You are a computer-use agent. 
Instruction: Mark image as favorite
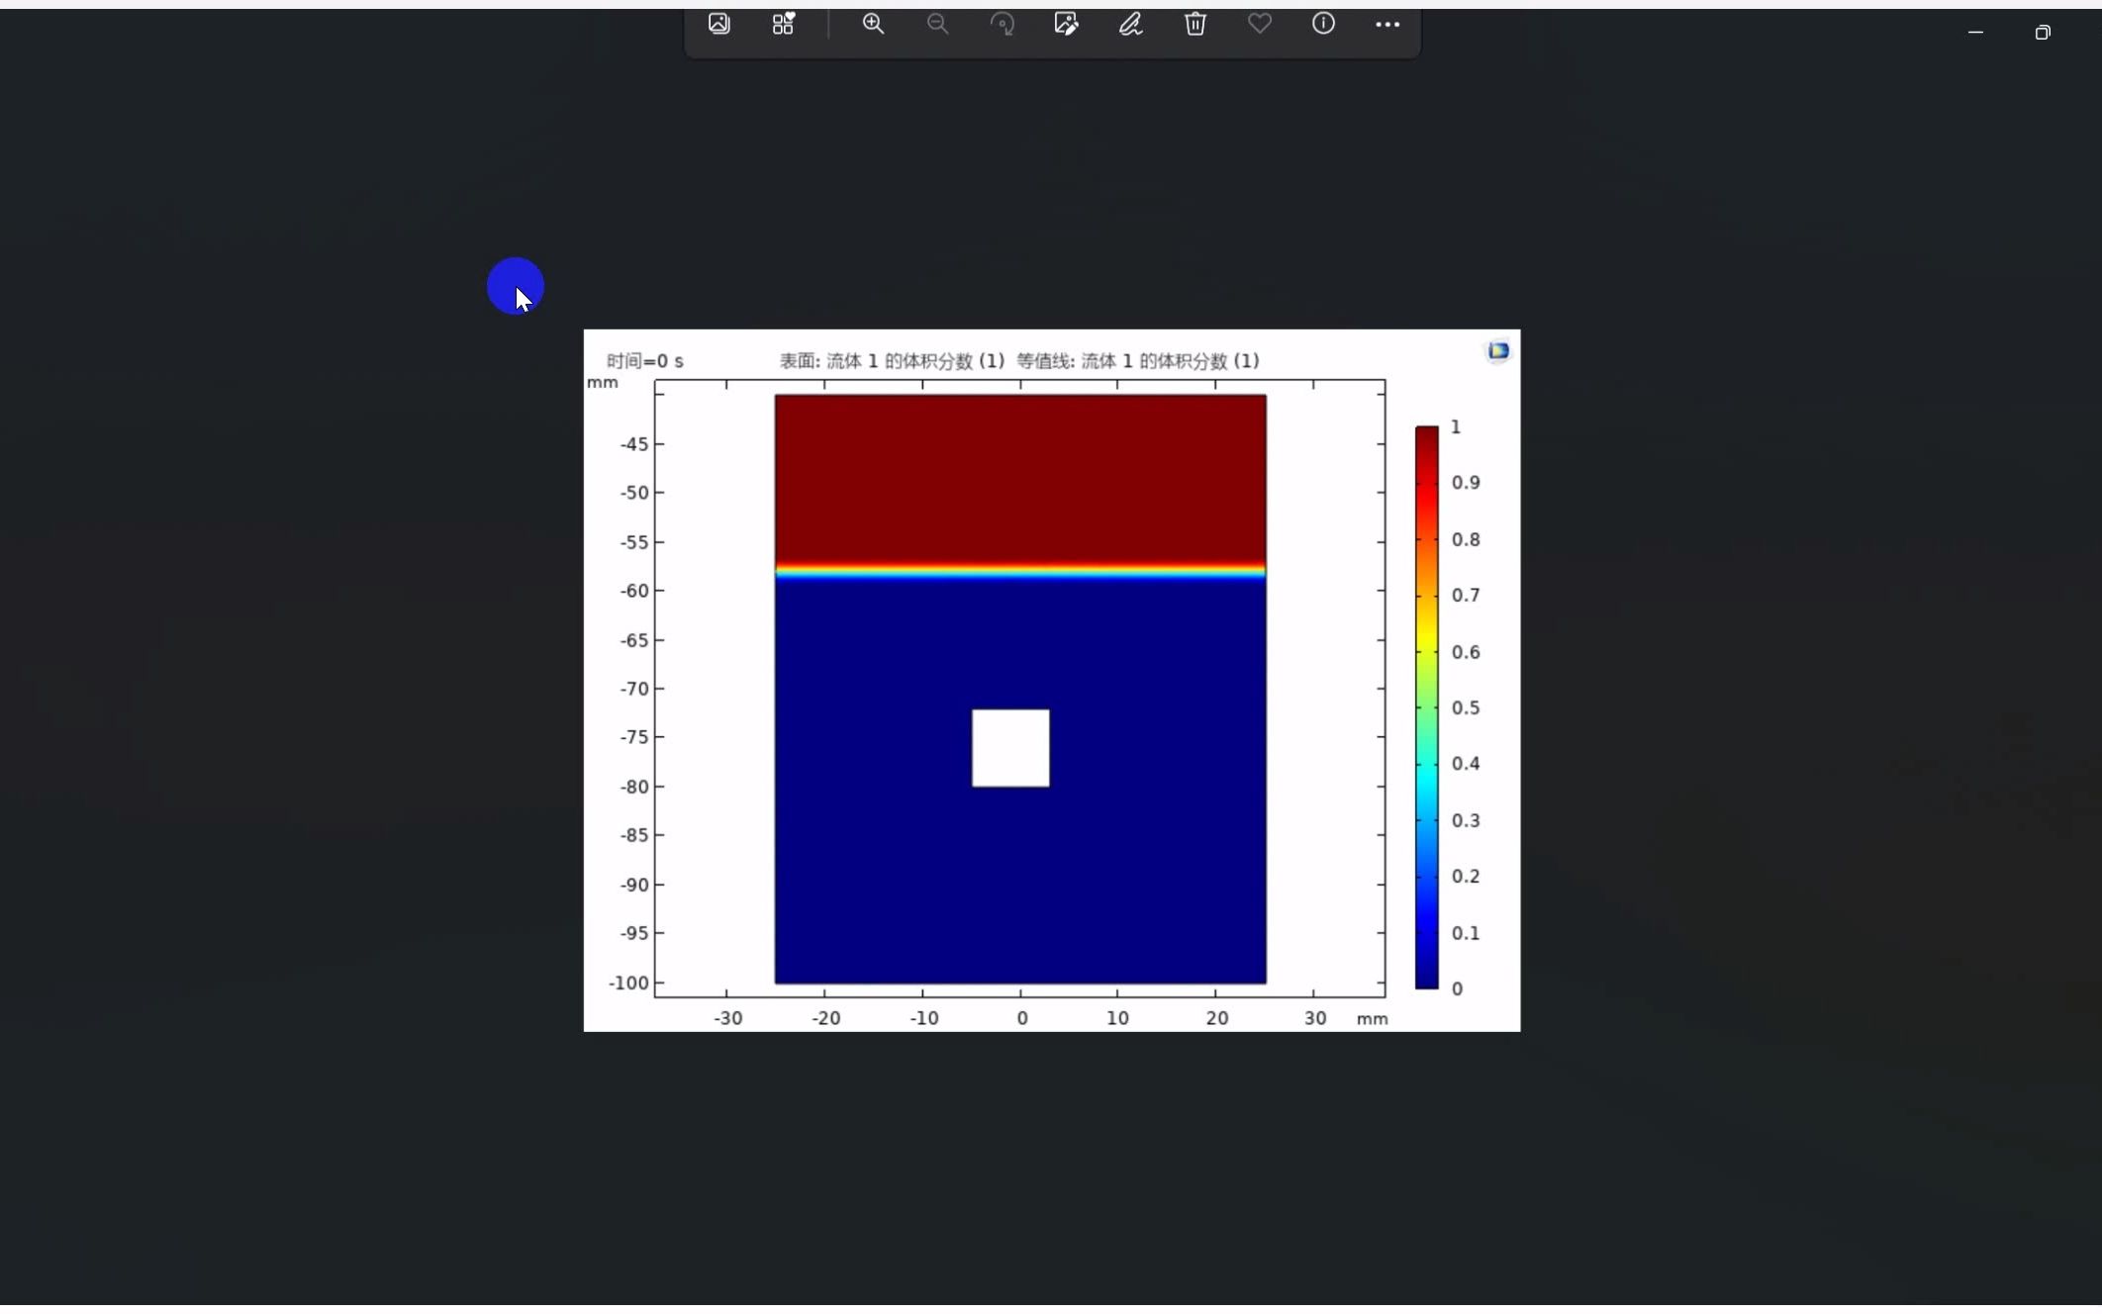(x=1260, y=25)
